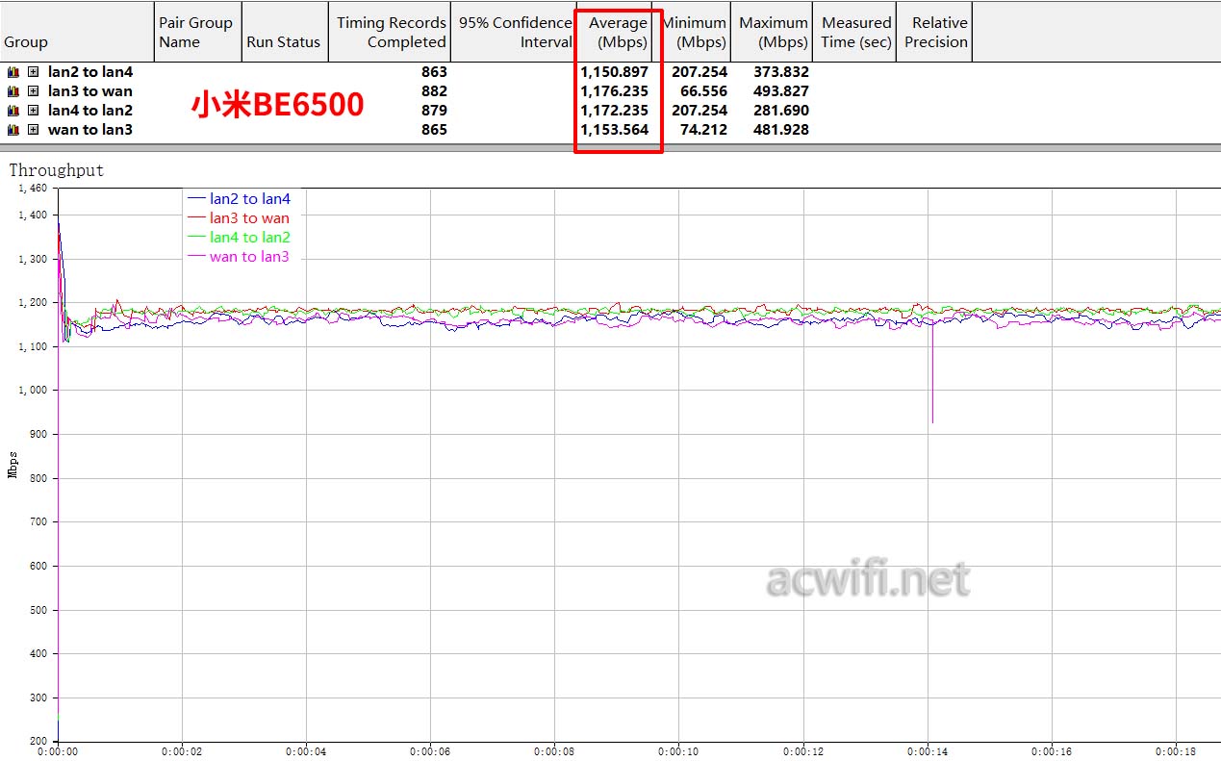Click the minimum value 74.212
The width and height of the screenshot is (1221, 761).
[703, 130]
